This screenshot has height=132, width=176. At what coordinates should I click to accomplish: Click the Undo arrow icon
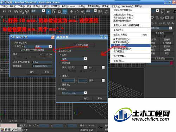pyautogui.click(x=4, y=12)
